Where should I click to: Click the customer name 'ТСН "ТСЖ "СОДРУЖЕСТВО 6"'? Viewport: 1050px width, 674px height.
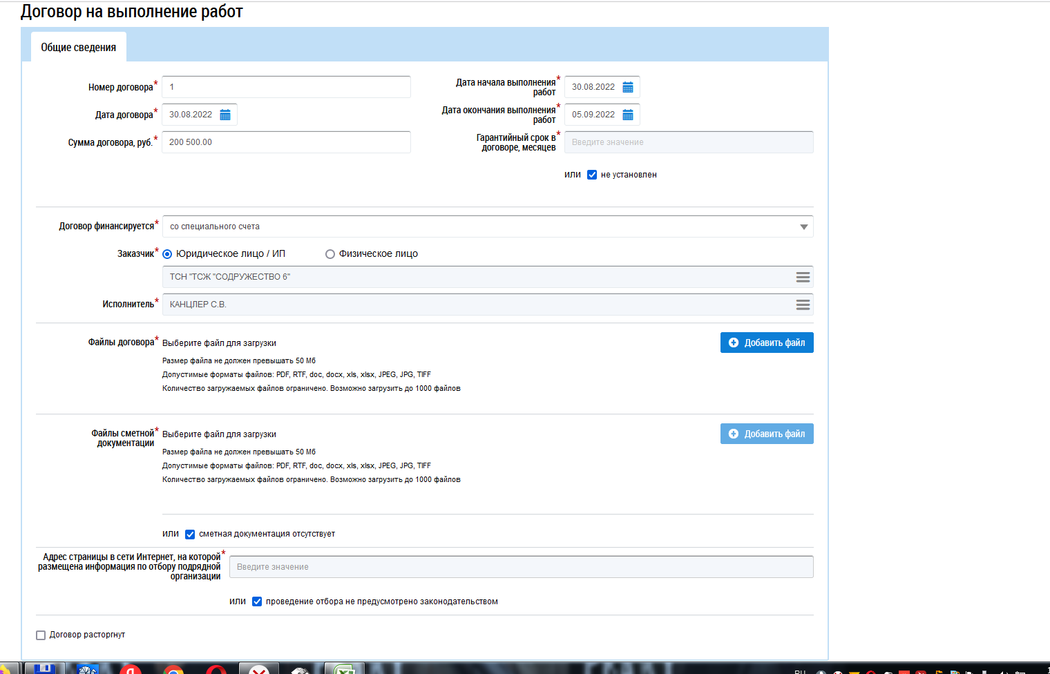pyautogui.click(x=230, y=277)
